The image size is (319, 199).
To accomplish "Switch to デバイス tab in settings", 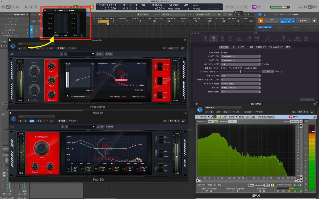I will tap(224, 47).
